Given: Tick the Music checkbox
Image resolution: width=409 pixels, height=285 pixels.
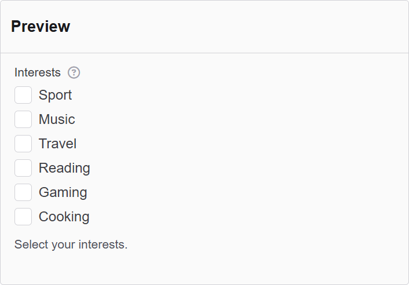Looking at the screenshot, I should [23, 119].
